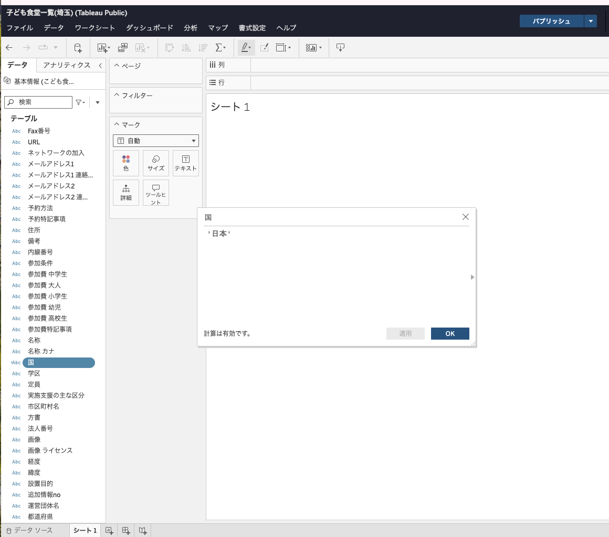609x537 pixels.
Task: Click the highlight pen toolbar icon
Action: 245,48
